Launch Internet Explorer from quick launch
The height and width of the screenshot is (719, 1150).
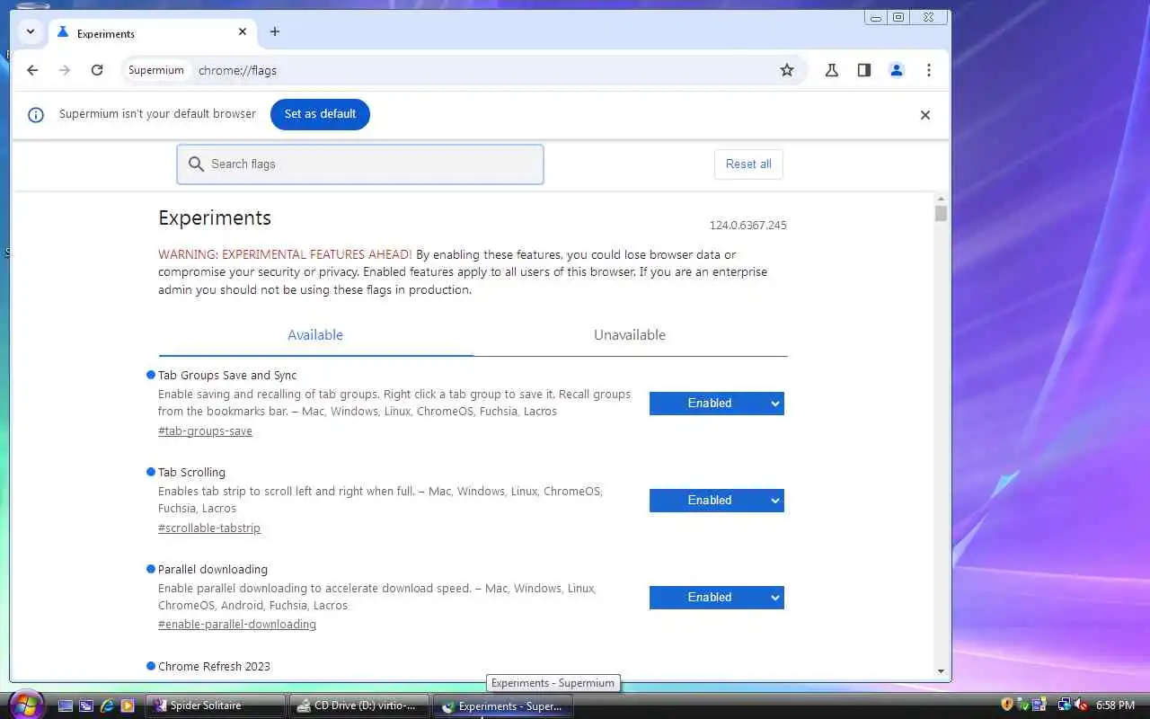[x=107, y=706]
